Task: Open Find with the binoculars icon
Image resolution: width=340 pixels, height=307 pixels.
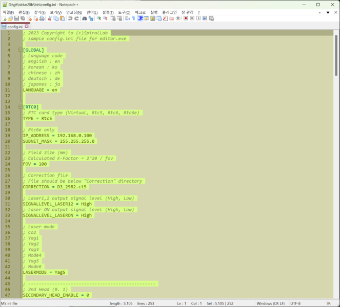Action: 85,18
